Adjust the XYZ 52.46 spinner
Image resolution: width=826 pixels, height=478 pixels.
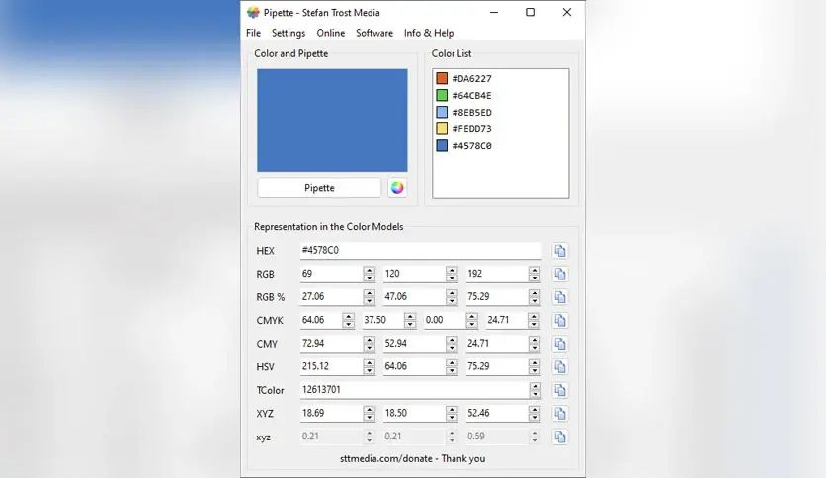point(535,413)
